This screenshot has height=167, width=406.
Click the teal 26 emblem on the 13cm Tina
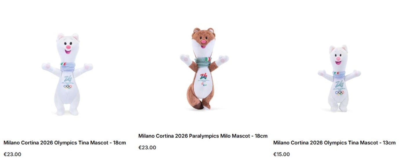coord(339,84)
